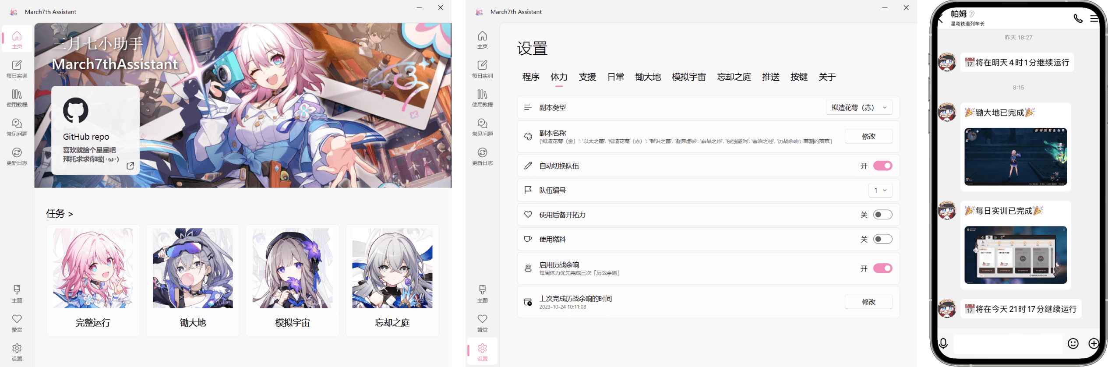
Task: Click the emoji smiley icon in chat
Action: [1073, 343]
